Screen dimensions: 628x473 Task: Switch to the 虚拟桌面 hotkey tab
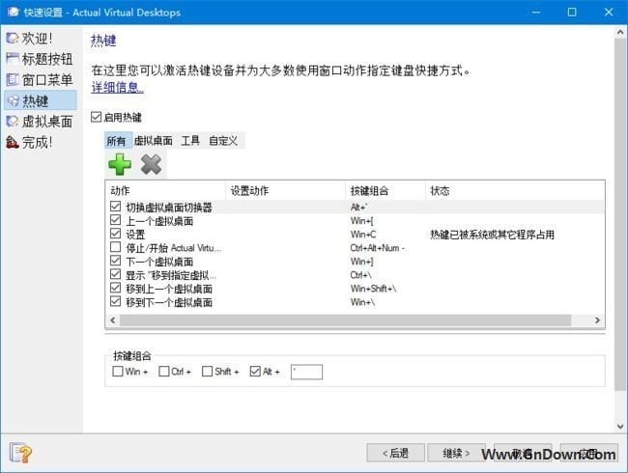tap(153, 141)
